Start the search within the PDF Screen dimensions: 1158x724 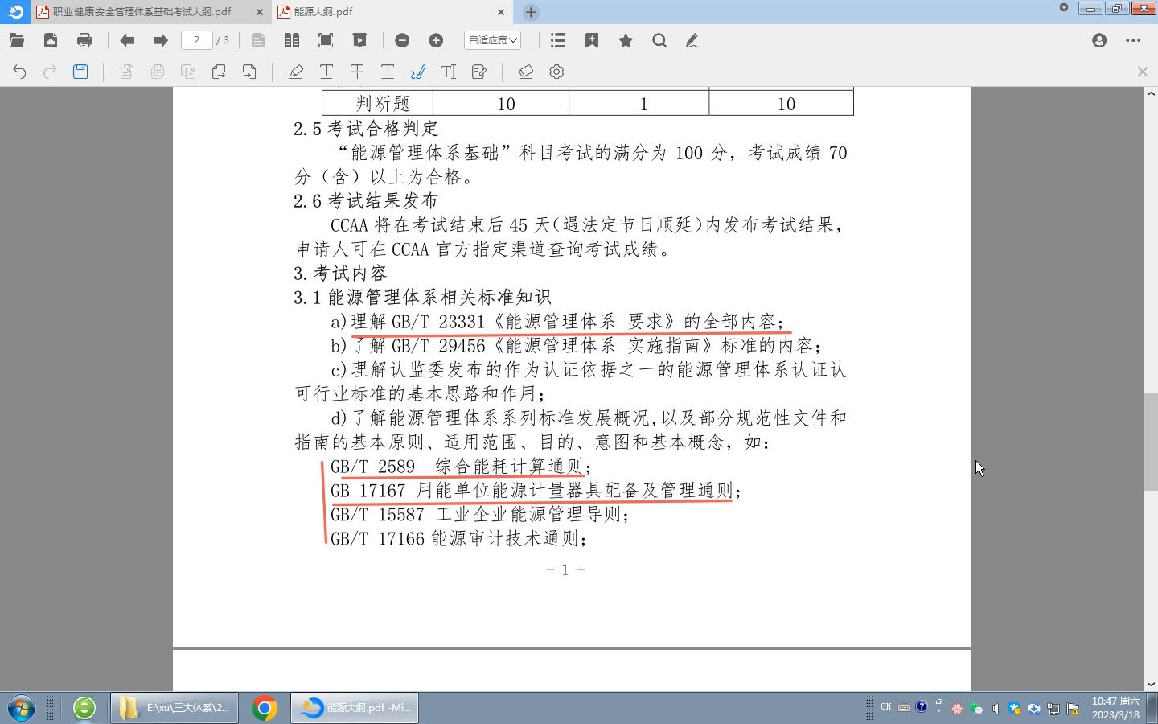click(659, 39)
